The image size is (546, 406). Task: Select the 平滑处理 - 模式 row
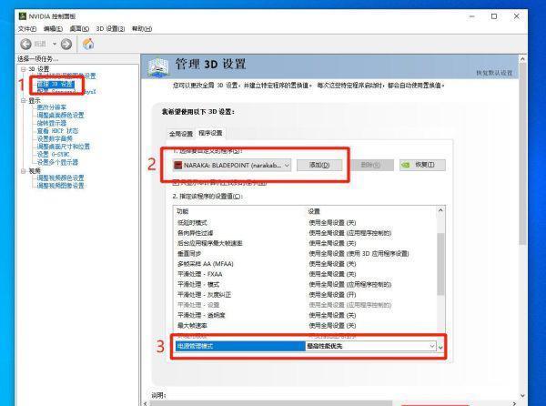305,285
